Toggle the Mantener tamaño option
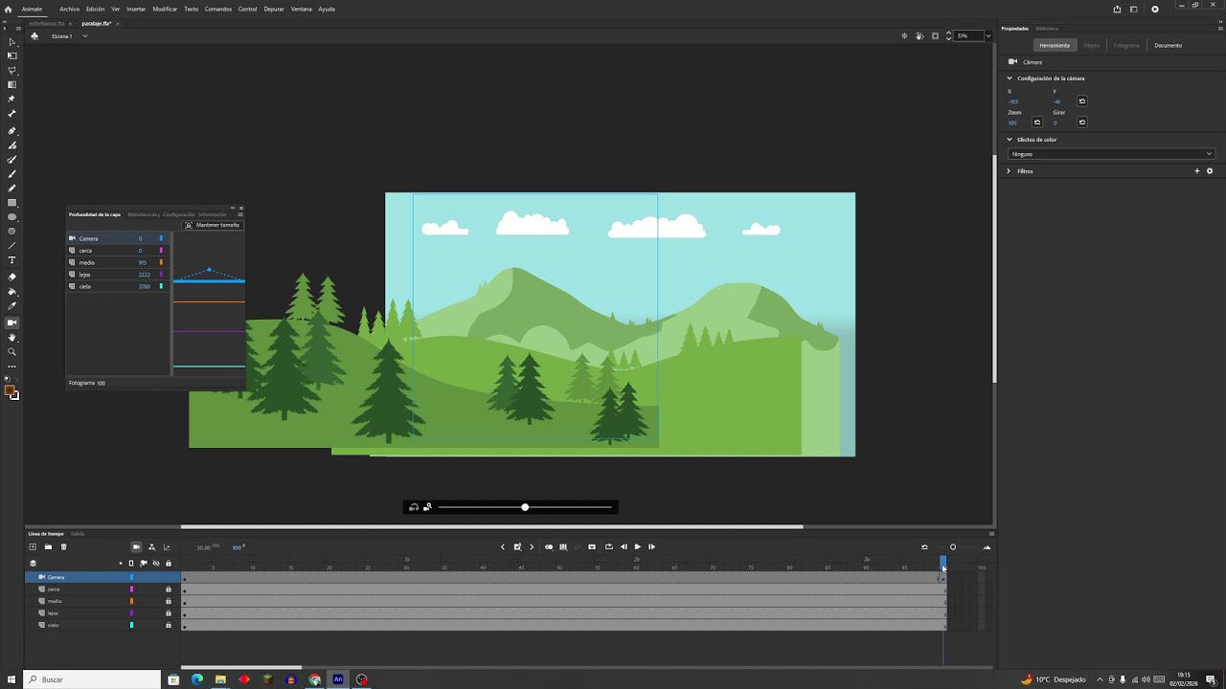The height and width of the screenshot is (689, 1226). click(213, 225)
